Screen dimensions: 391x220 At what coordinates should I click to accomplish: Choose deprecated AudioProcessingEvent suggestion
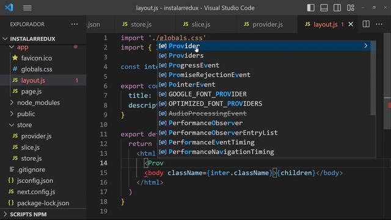pos(264,114)
